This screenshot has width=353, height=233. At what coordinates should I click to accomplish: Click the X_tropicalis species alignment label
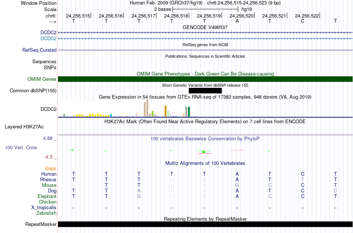point(44,208)
